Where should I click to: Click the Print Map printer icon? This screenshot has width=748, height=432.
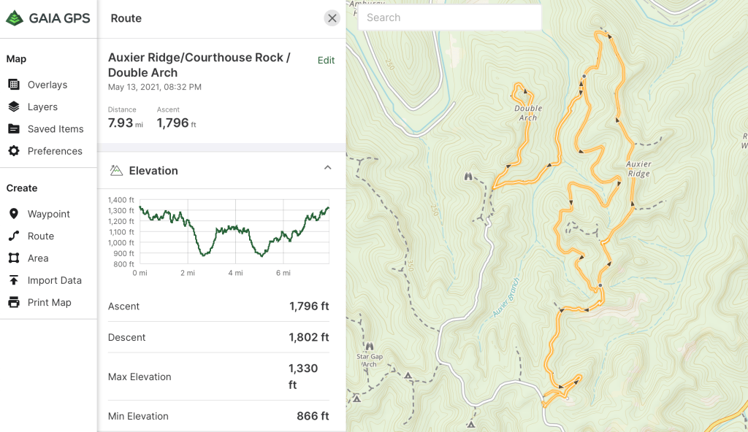tap(14, 302)
